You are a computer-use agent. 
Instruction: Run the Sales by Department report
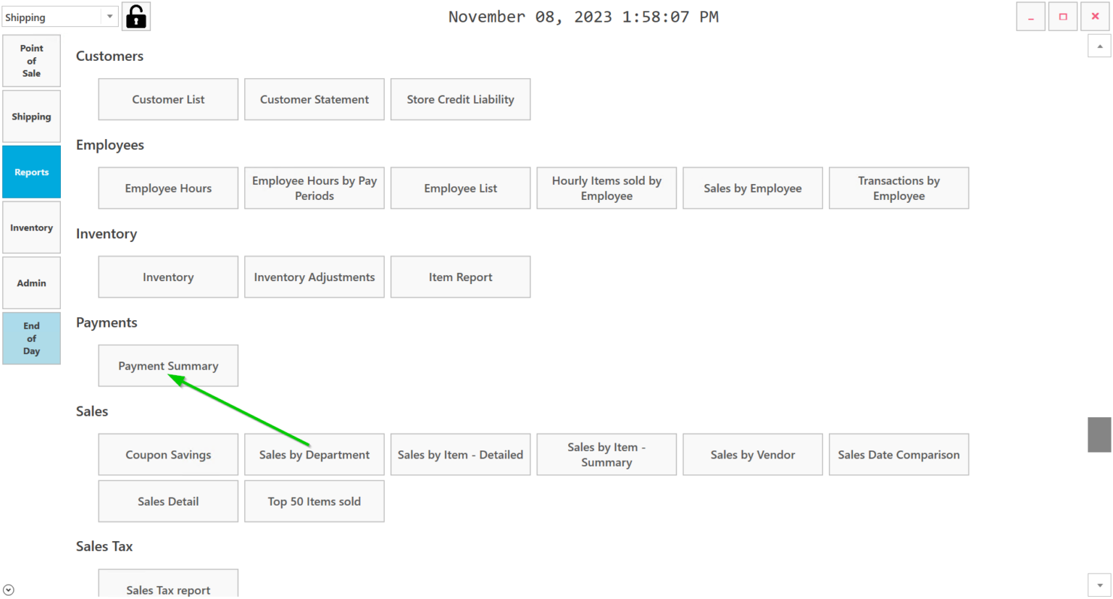[x=314, y=454]
